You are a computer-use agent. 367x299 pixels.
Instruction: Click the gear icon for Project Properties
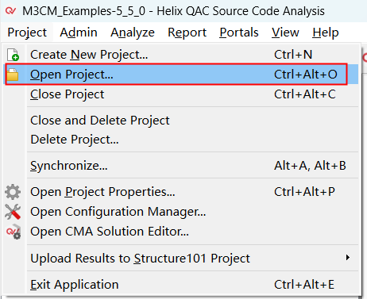(13, 192)
